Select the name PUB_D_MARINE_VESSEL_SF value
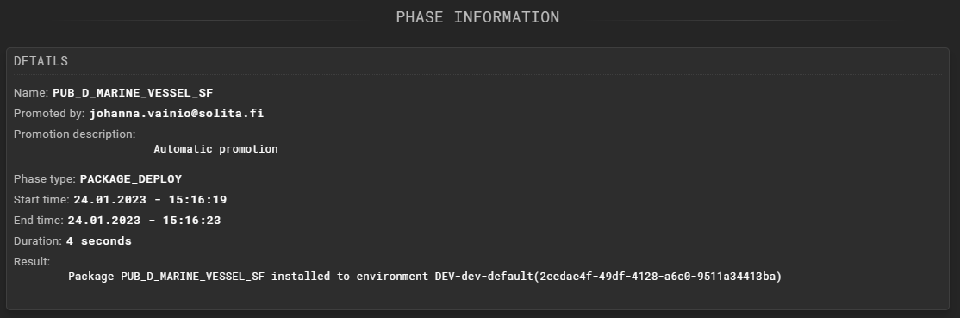 [x=133, y=93]
